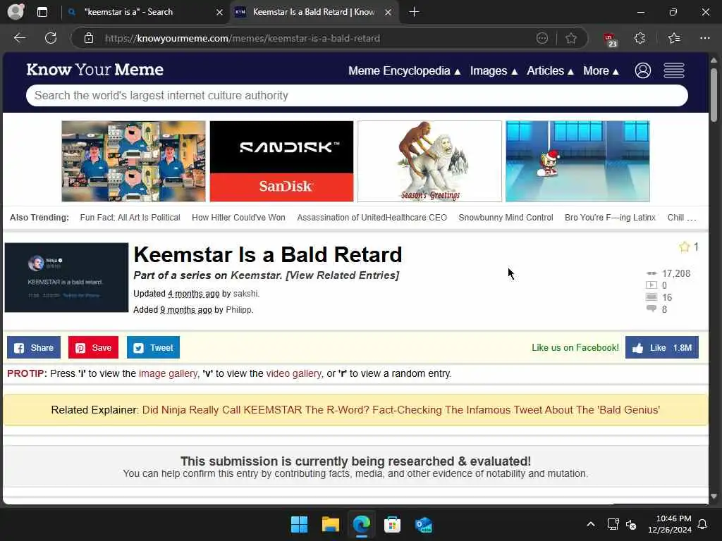Screen dimensions: 722x541
Task: Expand the Articles menu
Action: tap(550, 71)
